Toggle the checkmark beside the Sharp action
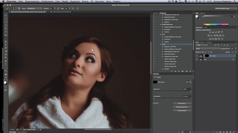This screenshot has width=238, height=133. point(154,44)
